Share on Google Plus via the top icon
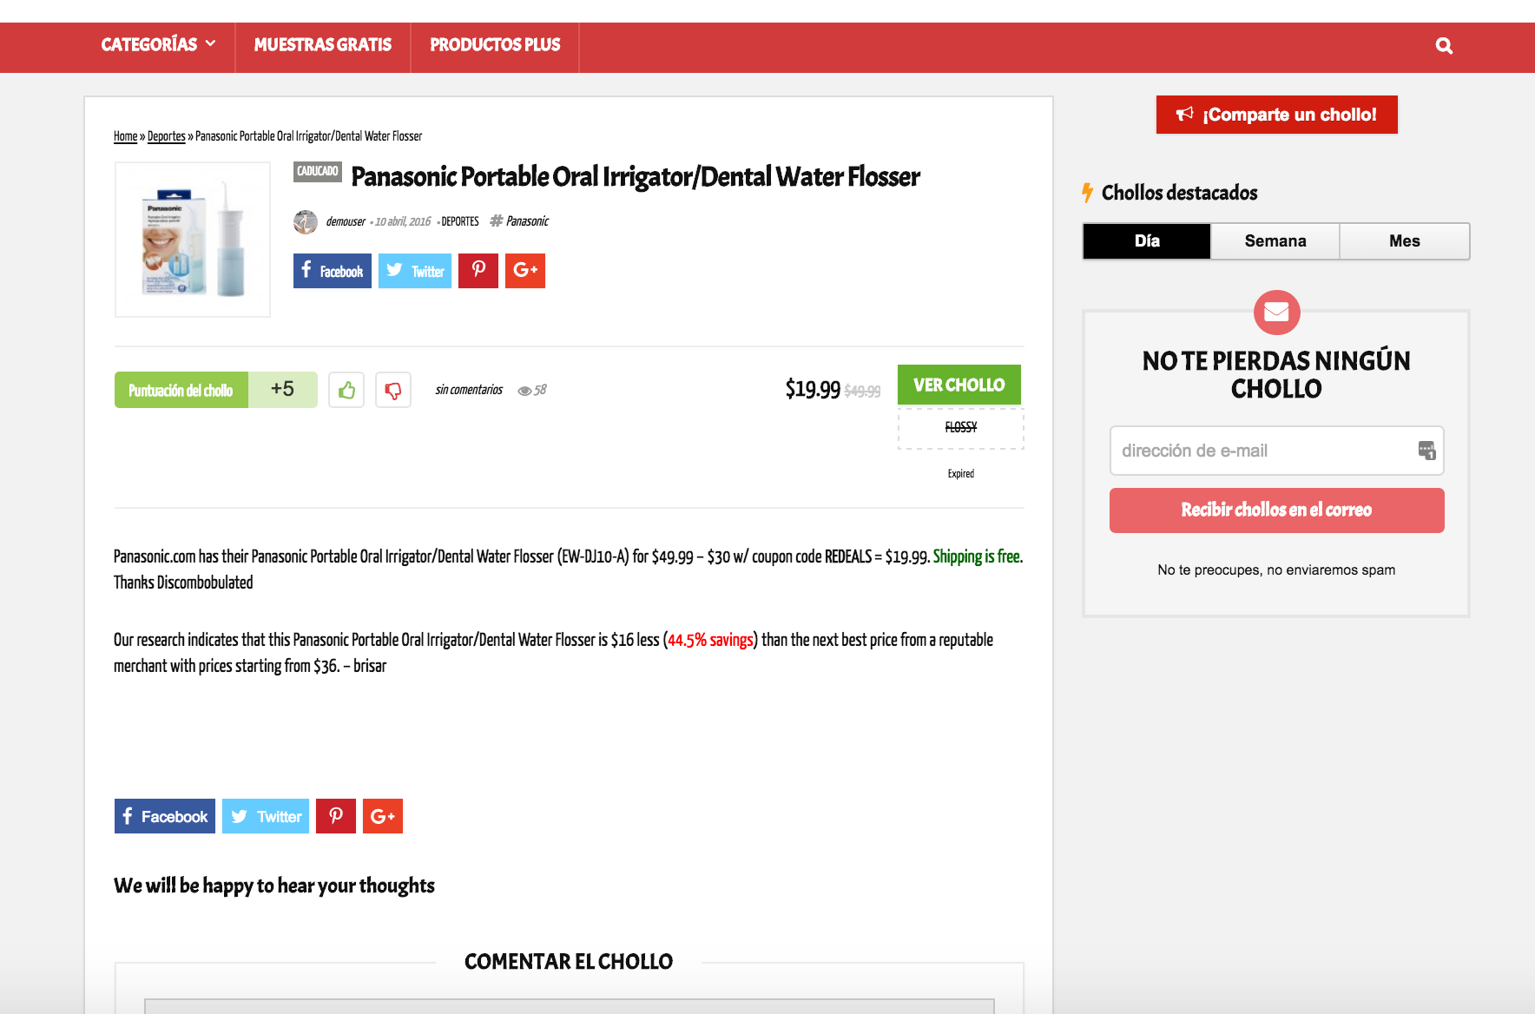The width and height of the screenshot is (1535, 1014). (x=525, y=271)
